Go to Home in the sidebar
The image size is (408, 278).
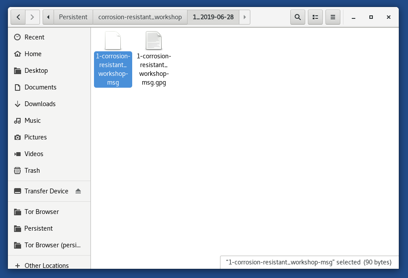coord(49,54)
